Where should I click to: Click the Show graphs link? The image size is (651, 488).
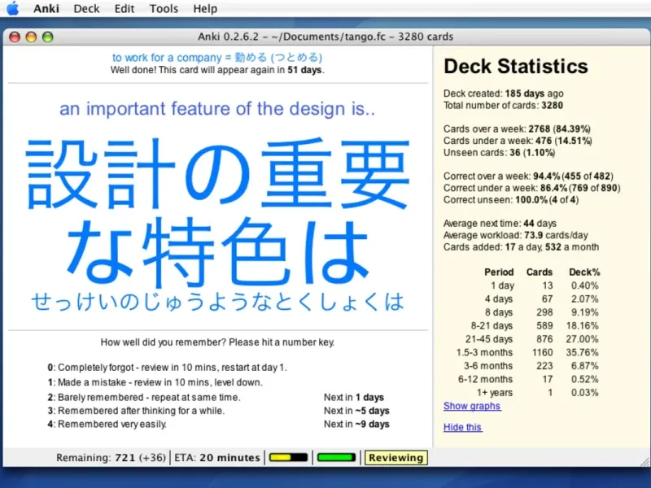pos(472,406)
